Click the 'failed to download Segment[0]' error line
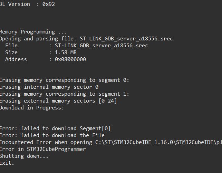 55,128
